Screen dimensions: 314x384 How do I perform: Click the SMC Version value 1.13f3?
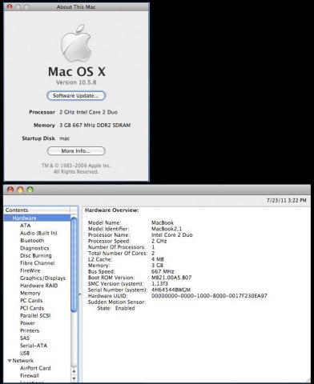click(x=159, y=283)
